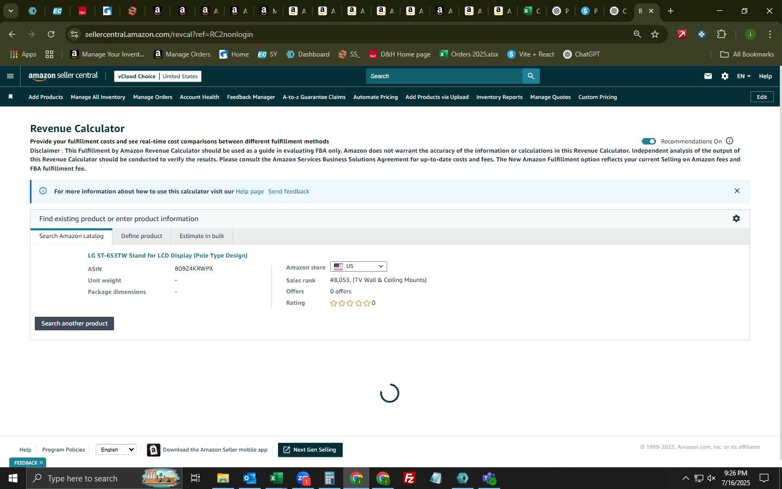
Task: Click the Send feedback link
Action: coord(289,191)
